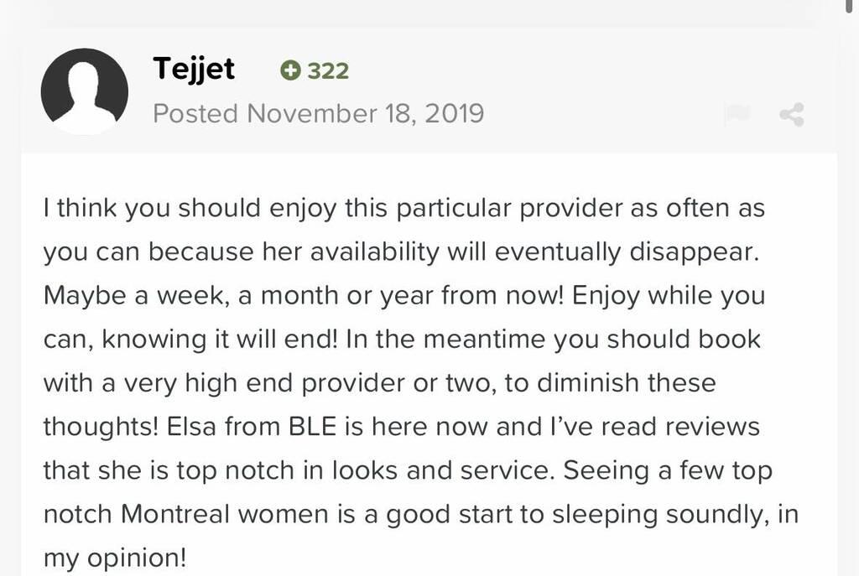Report this post with the flag icon

(x=737, y=115)
